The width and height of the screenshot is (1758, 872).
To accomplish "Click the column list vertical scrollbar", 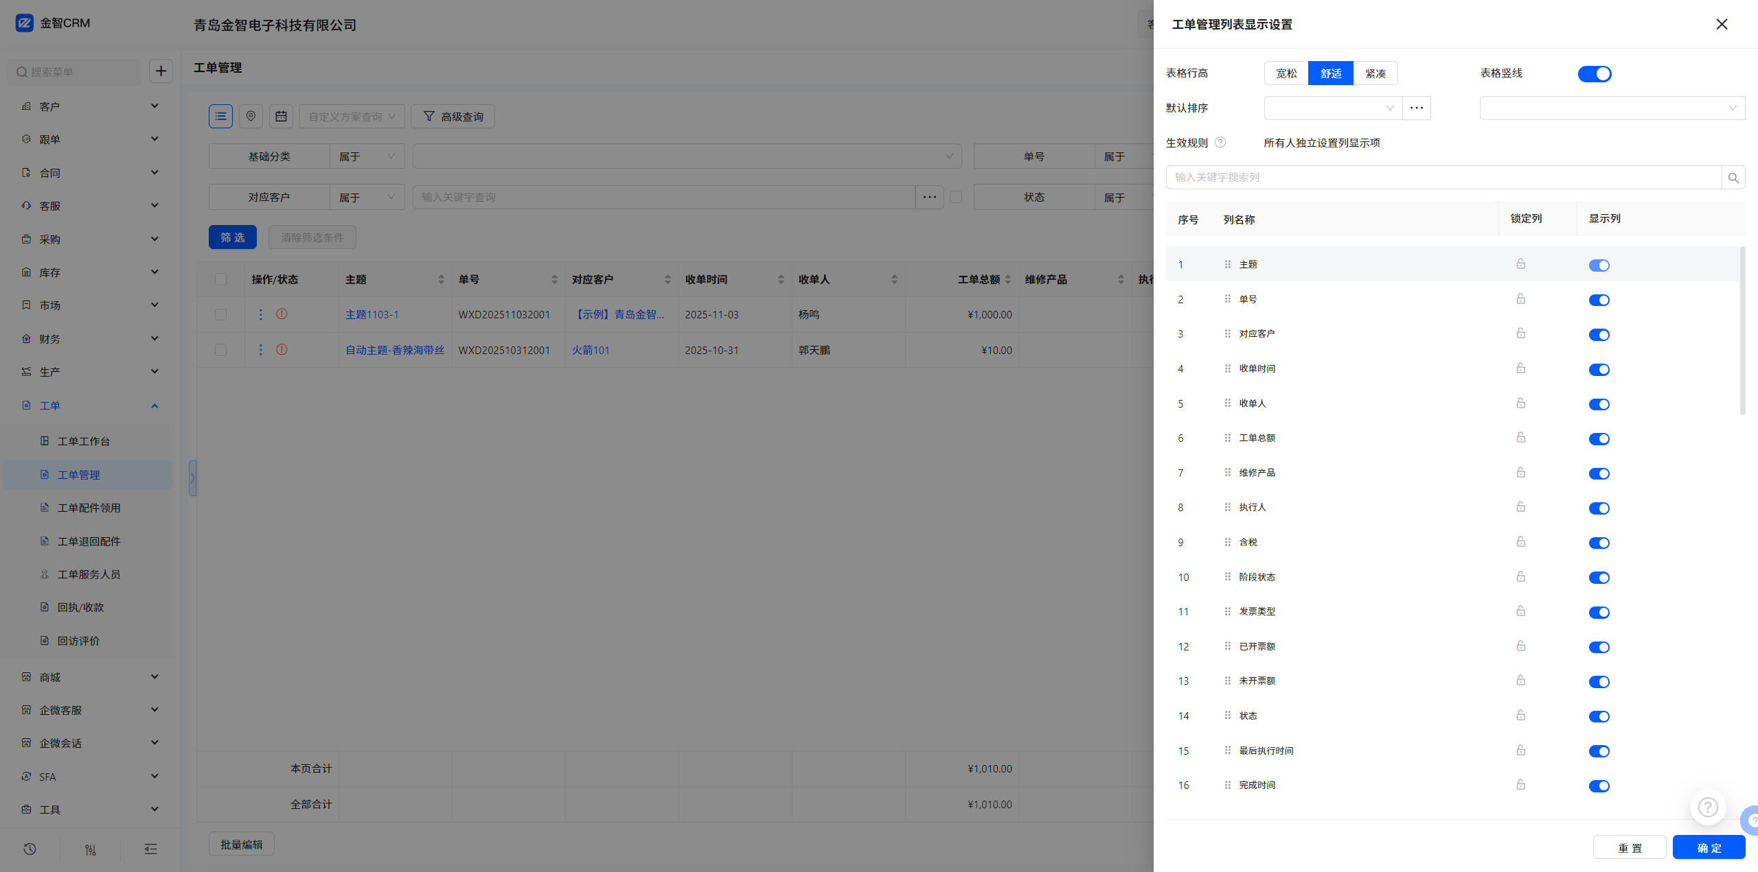I will tap(1742, 331).
